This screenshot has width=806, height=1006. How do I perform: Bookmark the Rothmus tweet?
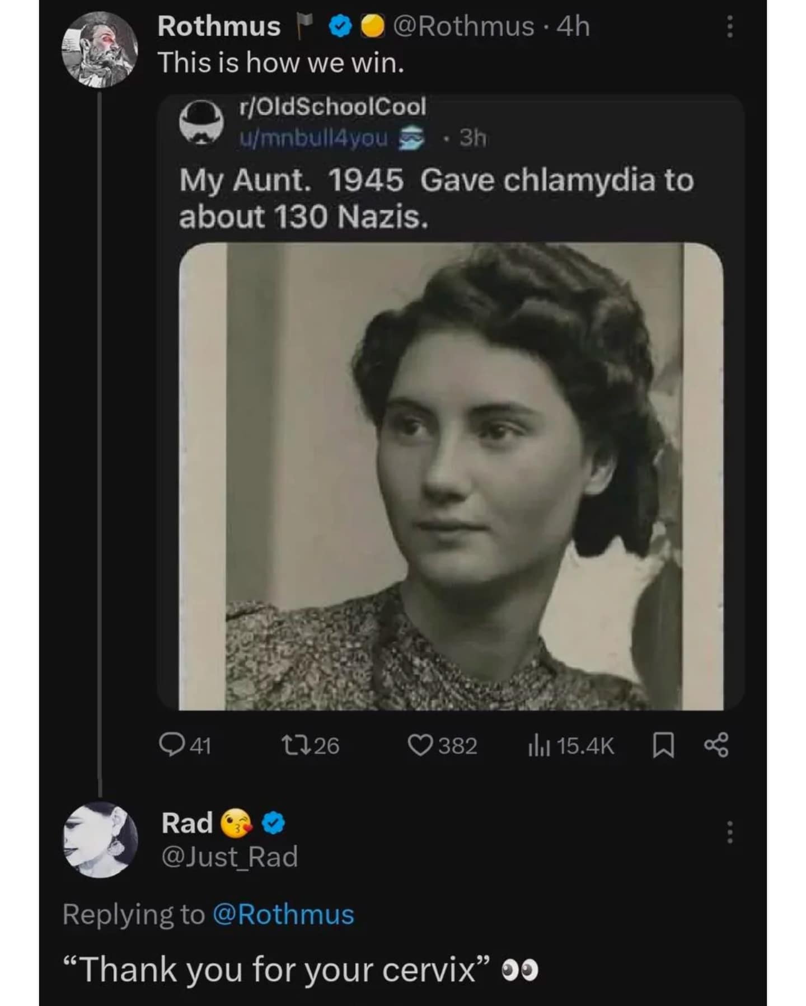click(x=663, y=745)
